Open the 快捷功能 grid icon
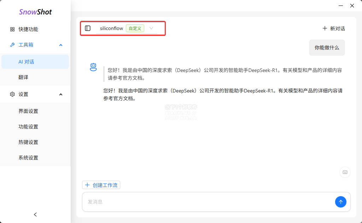362x223 pixels. (x=12, y=29)
